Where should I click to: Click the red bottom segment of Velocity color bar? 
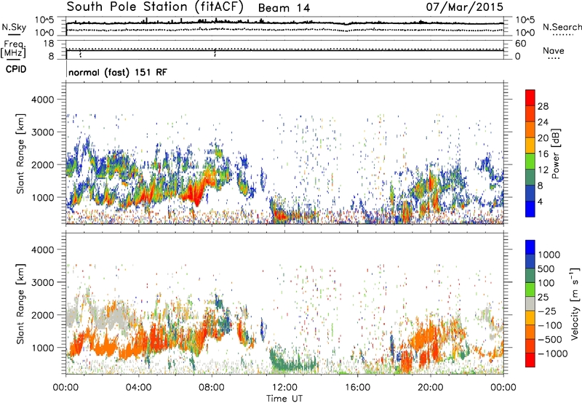[x=530, y=360]
